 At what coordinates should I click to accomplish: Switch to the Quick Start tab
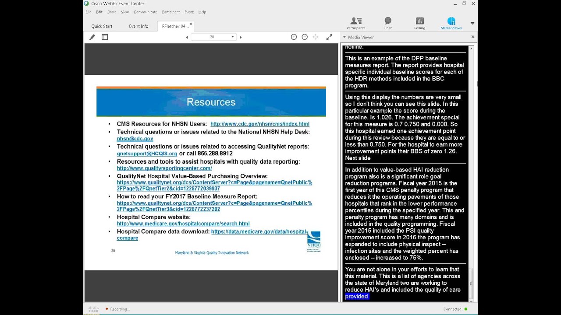(102, 26)
